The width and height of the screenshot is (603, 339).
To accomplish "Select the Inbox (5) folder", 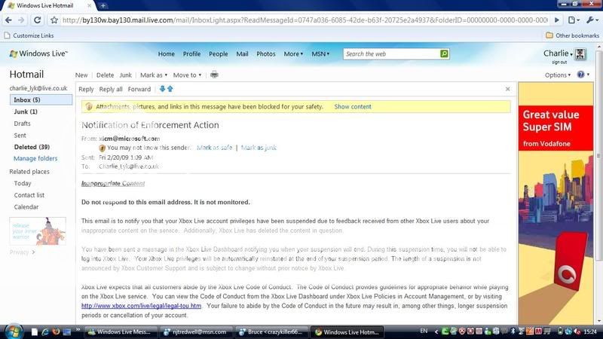I will pyautogui.click(x=27, y=99).
